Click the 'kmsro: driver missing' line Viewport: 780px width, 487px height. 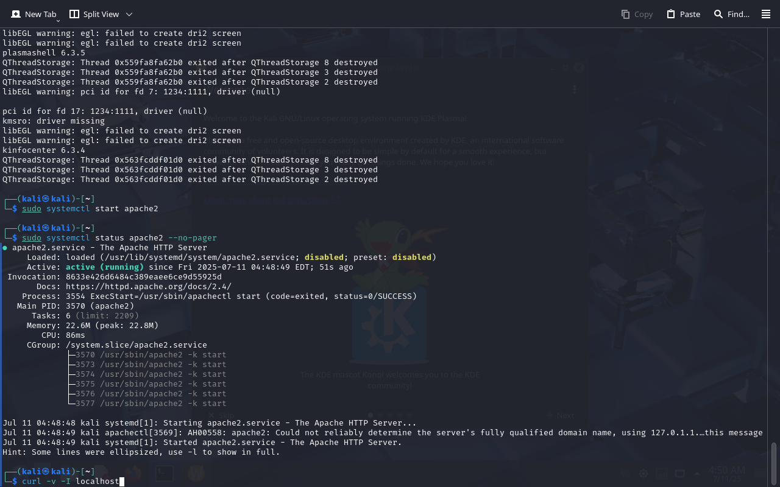pos(54,121)
